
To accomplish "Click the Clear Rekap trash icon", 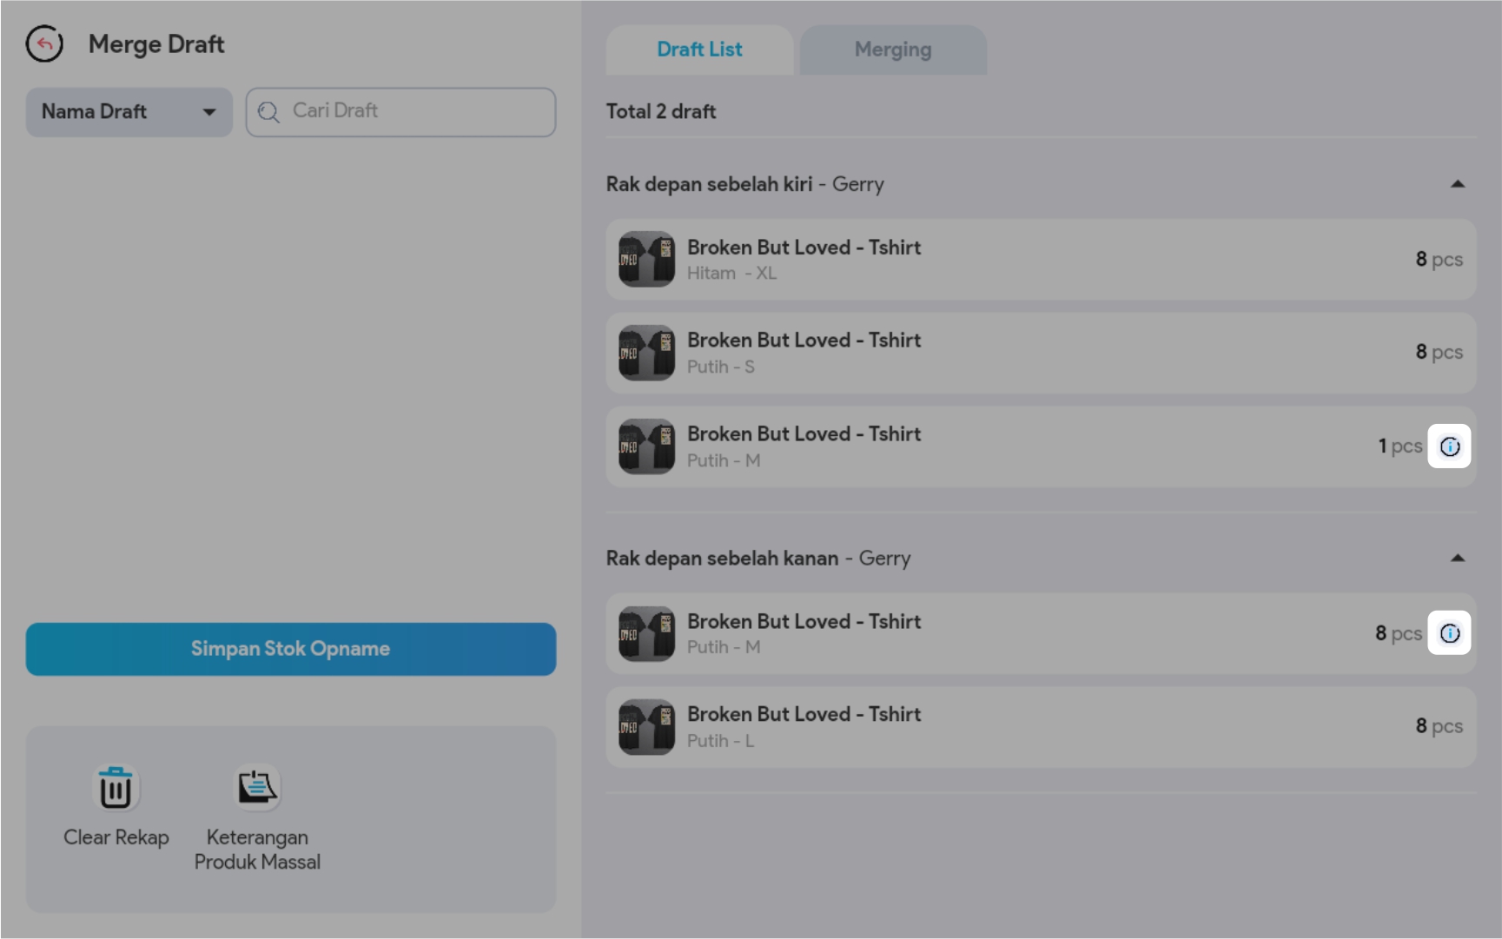I will click(116, 788).
